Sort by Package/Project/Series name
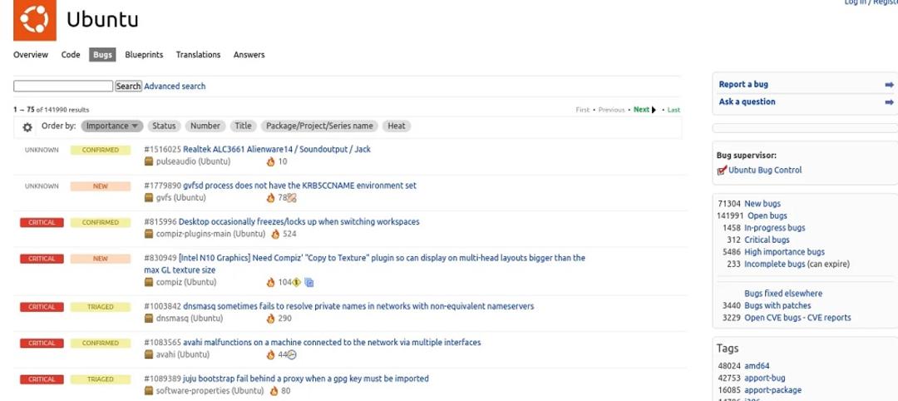Viewport: 898px width, 401px height. (x=319, y=126)
